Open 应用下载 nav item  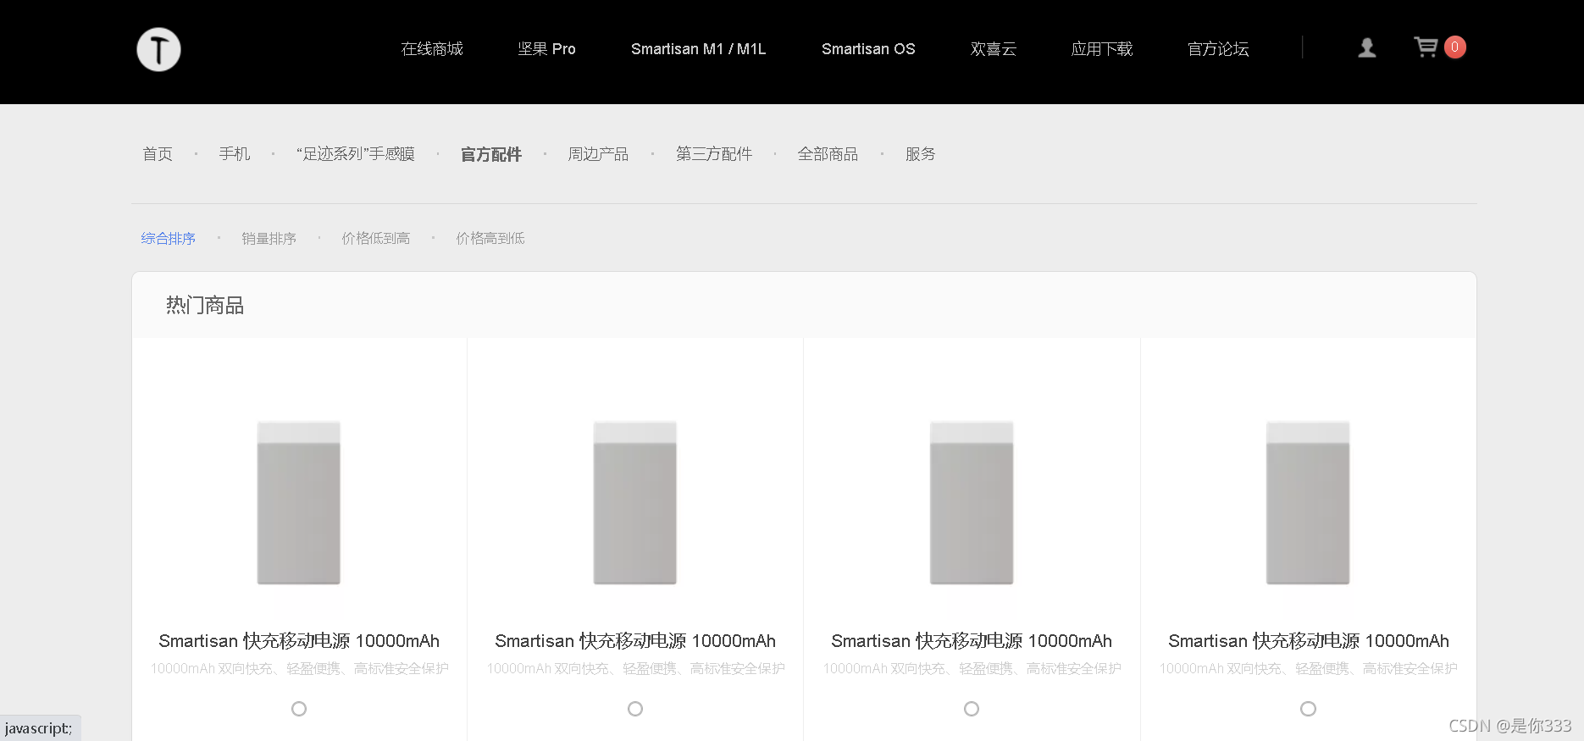coord(1102,49)
